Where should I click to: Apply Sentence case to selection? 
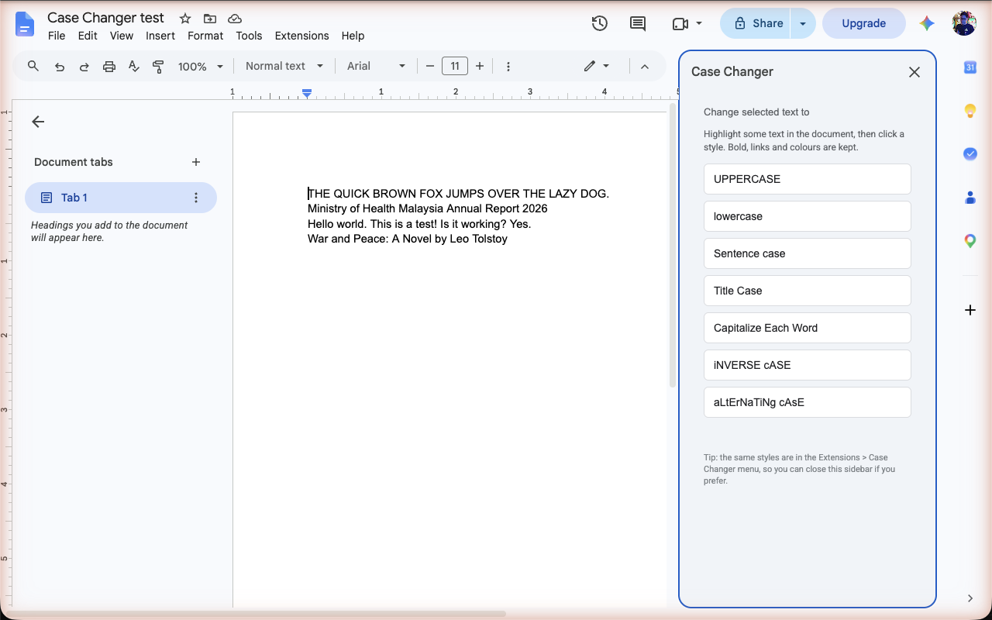[807, 253]
